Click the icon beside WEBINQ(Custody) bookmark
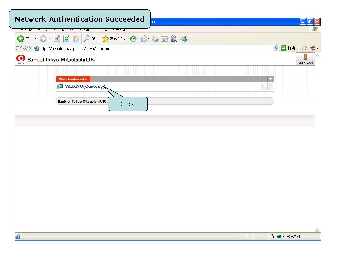 click(x=60, y=87)
